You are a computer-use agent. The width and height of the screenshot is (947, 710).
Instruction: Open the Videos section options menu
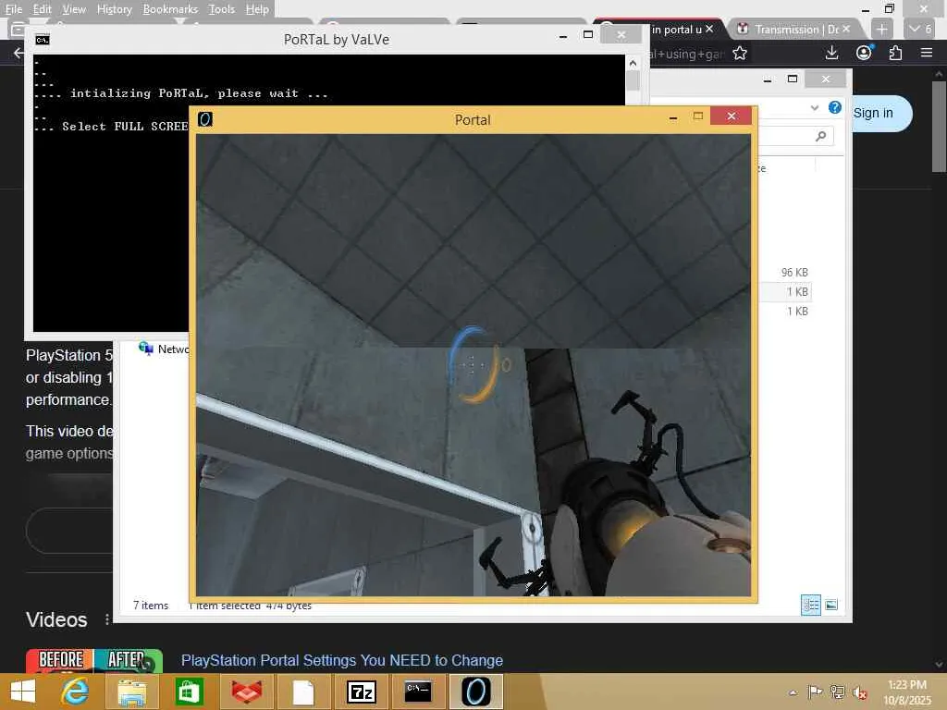click(x=107, y=619)
